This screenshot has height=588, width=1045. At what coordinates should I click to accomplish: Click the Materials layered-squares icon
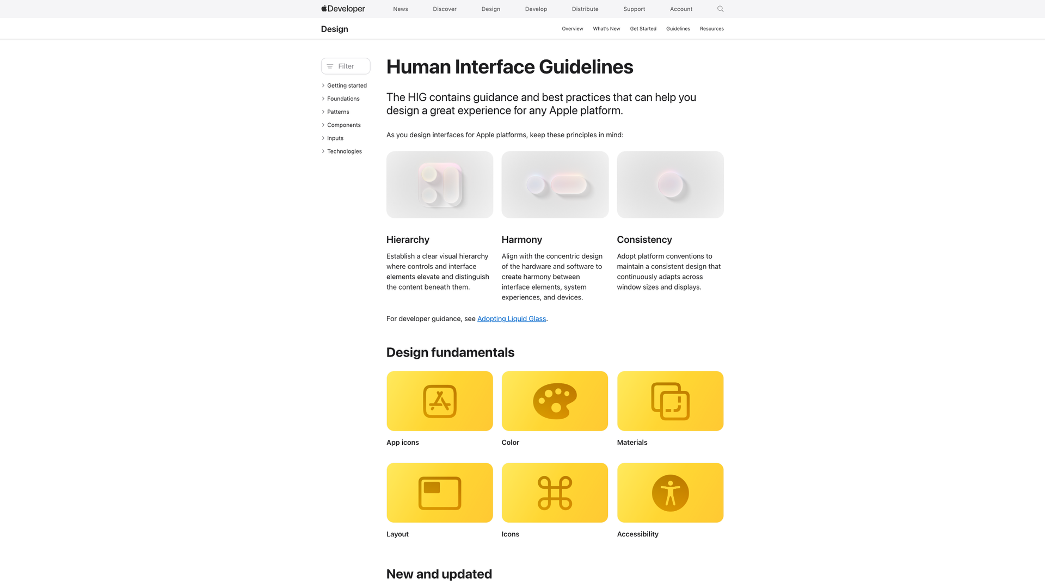tap(670, 401)
